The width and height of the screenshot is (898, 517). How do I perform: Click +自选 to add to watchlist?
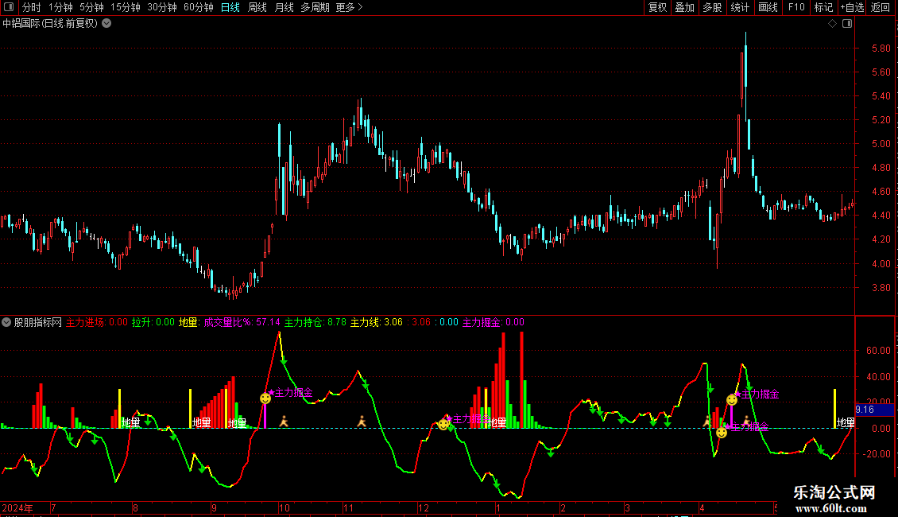click(852, 7)
